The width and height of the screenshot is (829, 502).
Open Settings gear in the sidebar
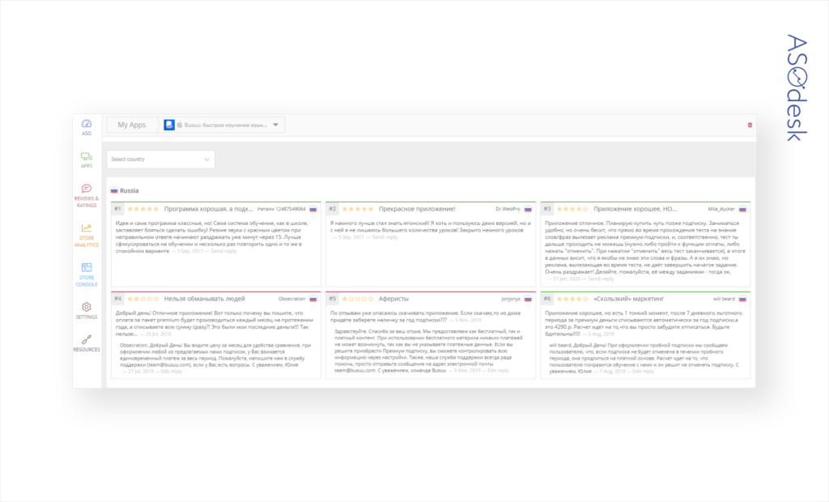(86, 310)
